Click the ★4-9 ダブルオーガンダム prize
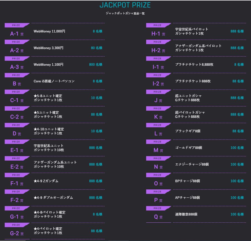The width and height of the screenshot is (251, 241). coord(53,198)
